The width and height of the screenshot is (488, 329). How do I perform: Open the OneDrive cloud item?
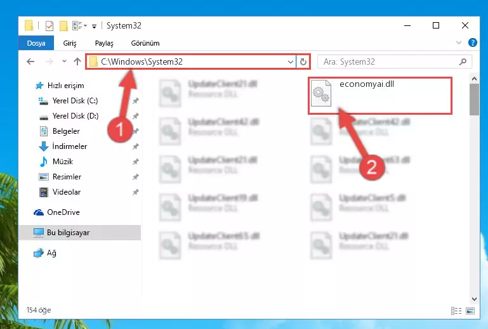pos(62,212)
